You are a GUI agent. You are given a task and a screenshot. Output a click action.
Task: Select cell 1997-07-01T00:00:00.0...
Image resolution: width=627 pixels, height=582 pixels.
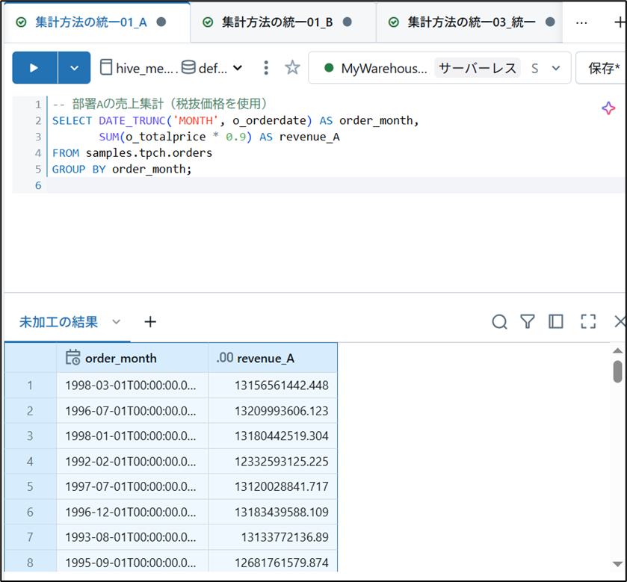tap(132, 486)
